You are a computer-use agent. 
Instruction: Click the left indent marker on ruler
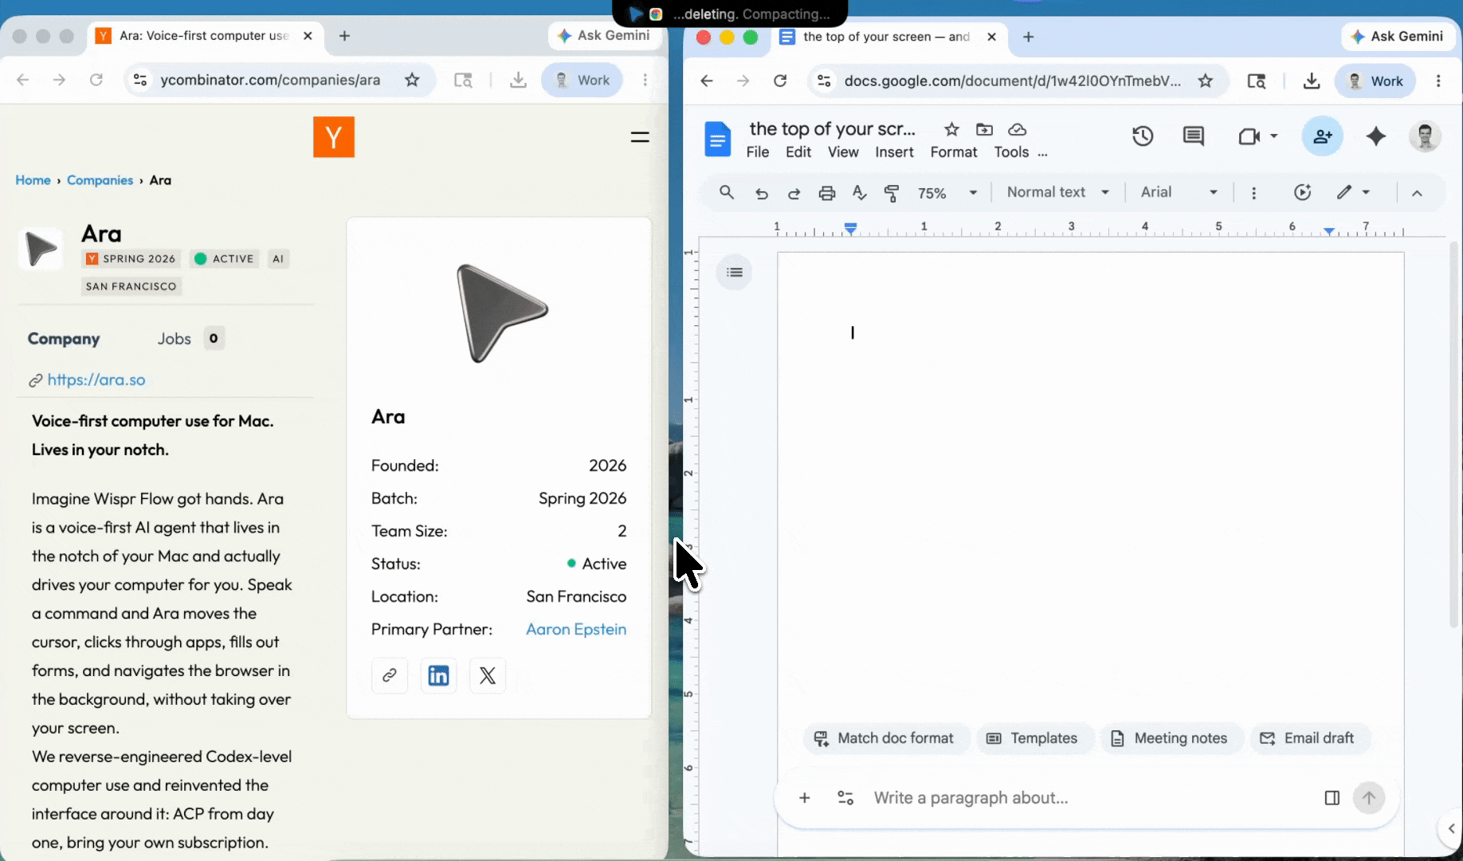(850, 230)
